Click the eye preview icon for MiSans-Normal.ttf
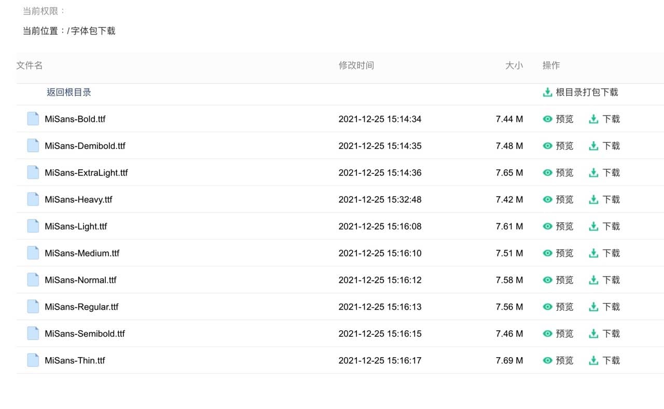 point(547,280)
